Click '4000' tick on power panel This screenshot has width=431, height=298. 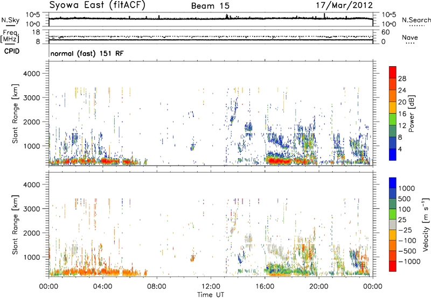31,74
